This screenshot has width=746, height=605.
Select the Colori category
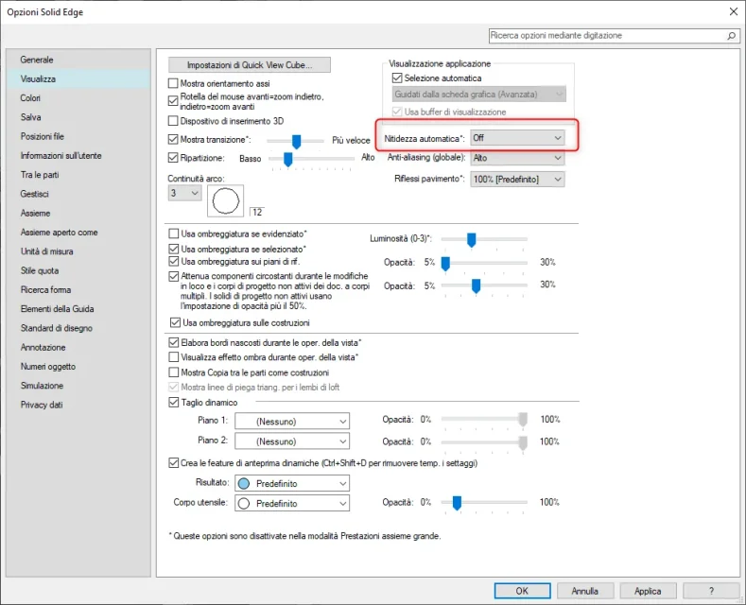coord(78,98)
